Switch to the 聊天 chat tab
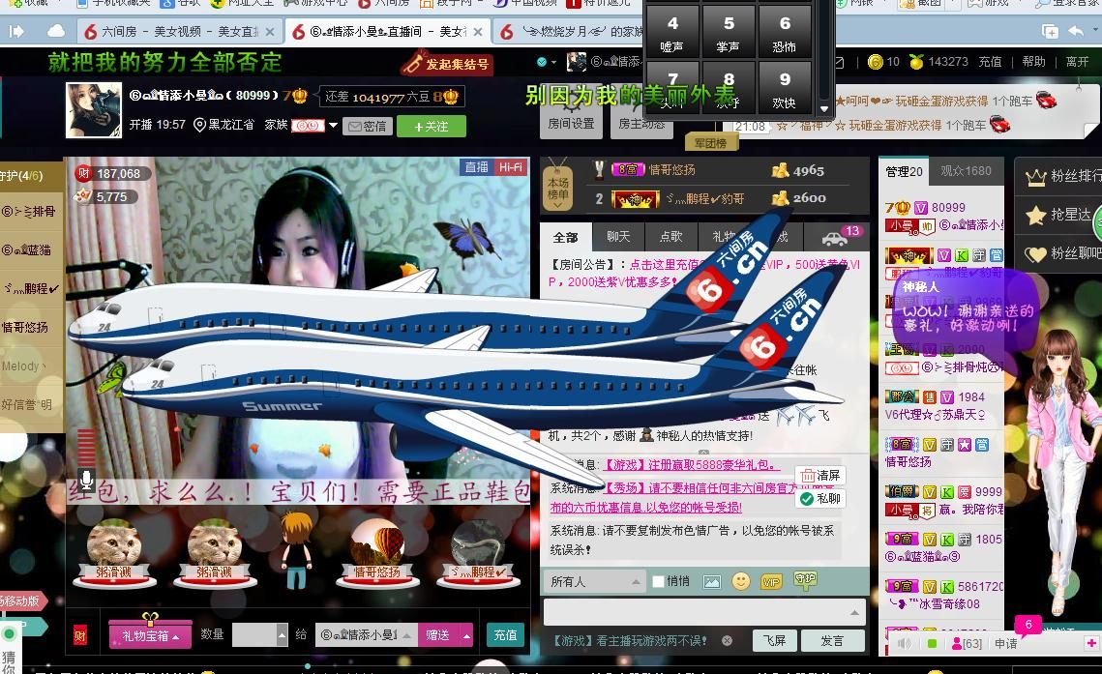 [x=618, y=236]
